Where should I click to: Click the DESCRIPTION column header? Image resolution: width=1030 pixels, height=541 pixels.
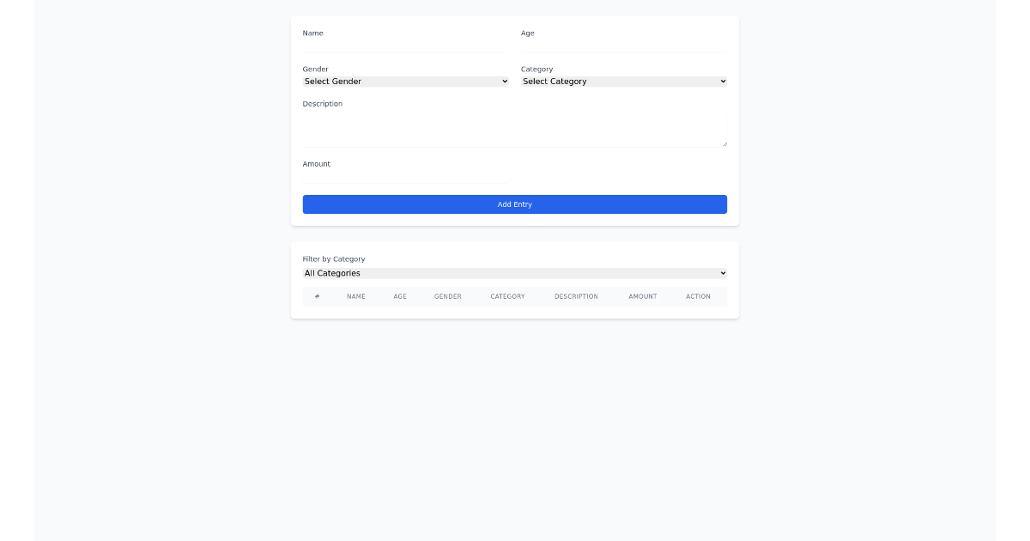coord(576,295)
